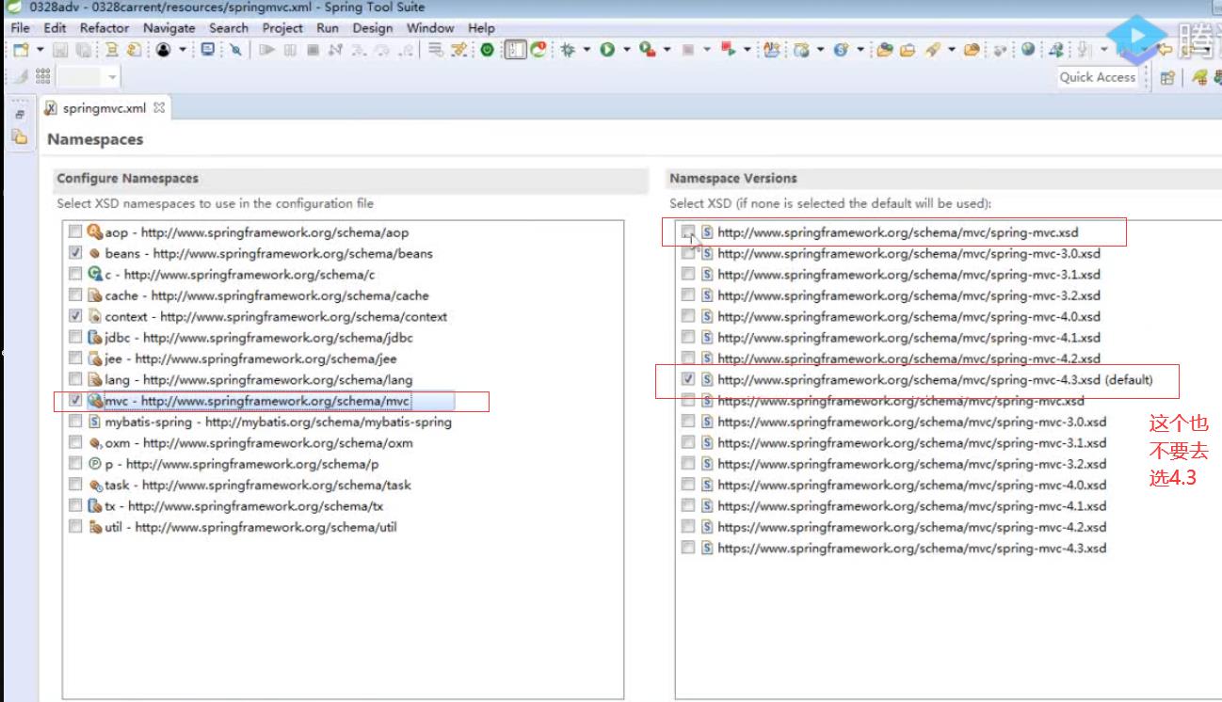
Task: Check the mybatis-spring namespace checkbox
Action: pyautogui.click(x=75, y=422)
